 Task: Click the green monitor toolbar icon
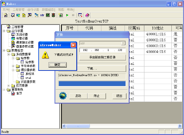pos(48,15)
